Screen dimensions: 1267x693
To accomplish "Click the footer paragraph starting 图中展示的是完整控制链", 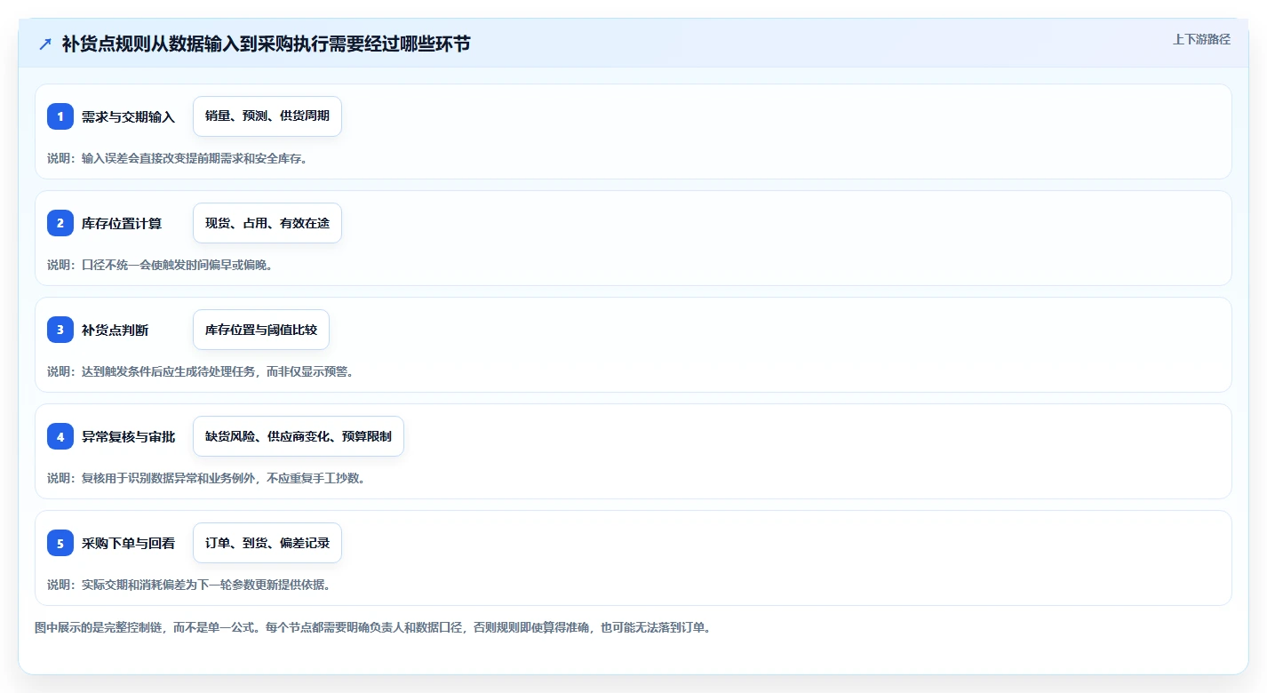I will pyautogui.click(x=372, y=627).
